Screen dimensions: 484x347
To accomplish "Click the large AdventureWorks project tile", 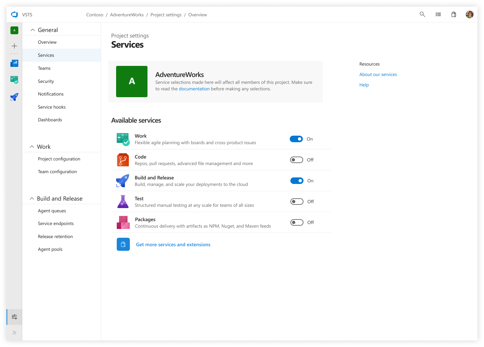I will coord(132,82).
